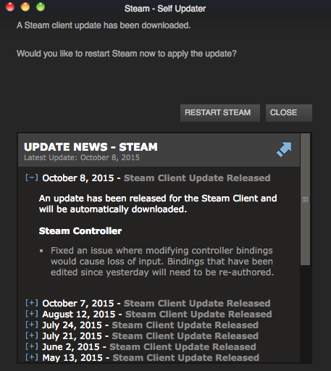The width and height of the screenshot is (331, 371).
Task: Collapse the October 8, 2015 entry
Action: [x=32, y=178]
